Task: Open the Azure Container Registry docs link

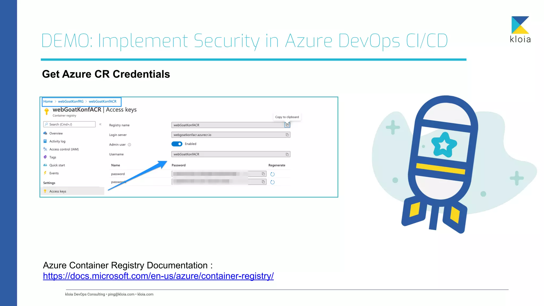Action: pyautogui.click(x=158, y=276)
